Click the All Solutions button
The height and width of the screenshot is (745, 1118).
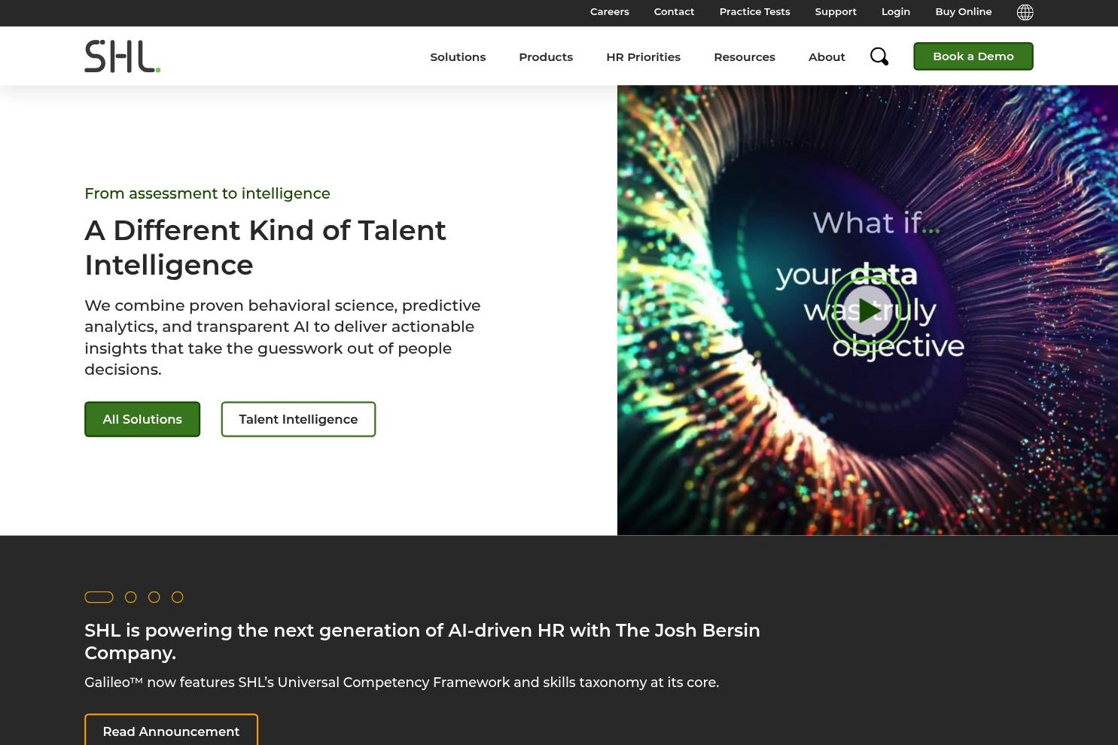point(142,419)
